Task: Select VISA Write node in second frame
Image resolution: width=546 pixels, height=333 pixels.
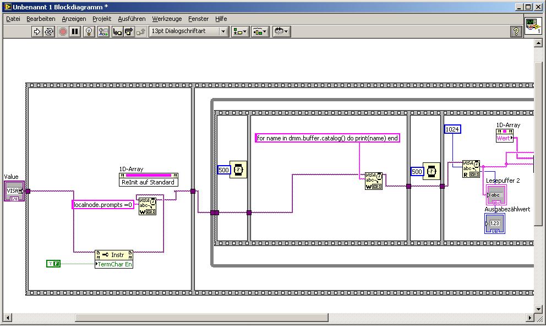Action: point(374,181)
